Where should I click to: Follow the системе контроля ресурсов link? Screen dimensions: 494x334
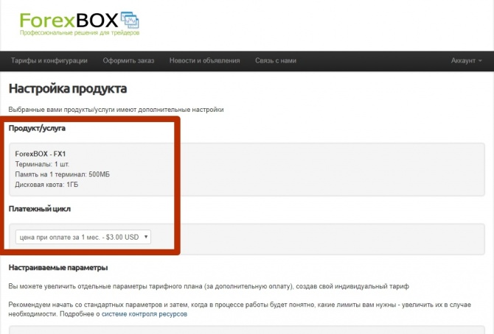coord(145,314)
